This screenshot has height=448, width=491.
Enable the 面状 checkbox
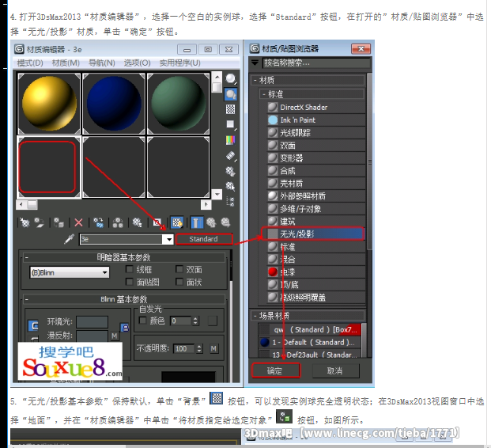coord(179,282)
